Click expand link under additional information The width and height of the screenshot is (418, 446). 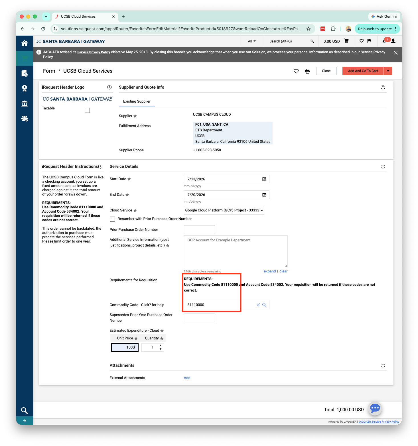tap(270, 271)
